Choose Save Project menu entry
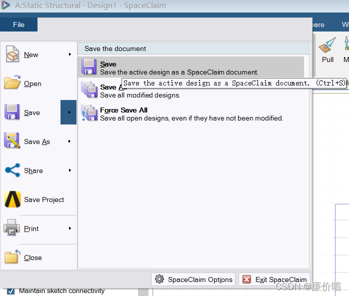Image resolution: width=349 pixels, height=296 pixels. tap(38, 199)
